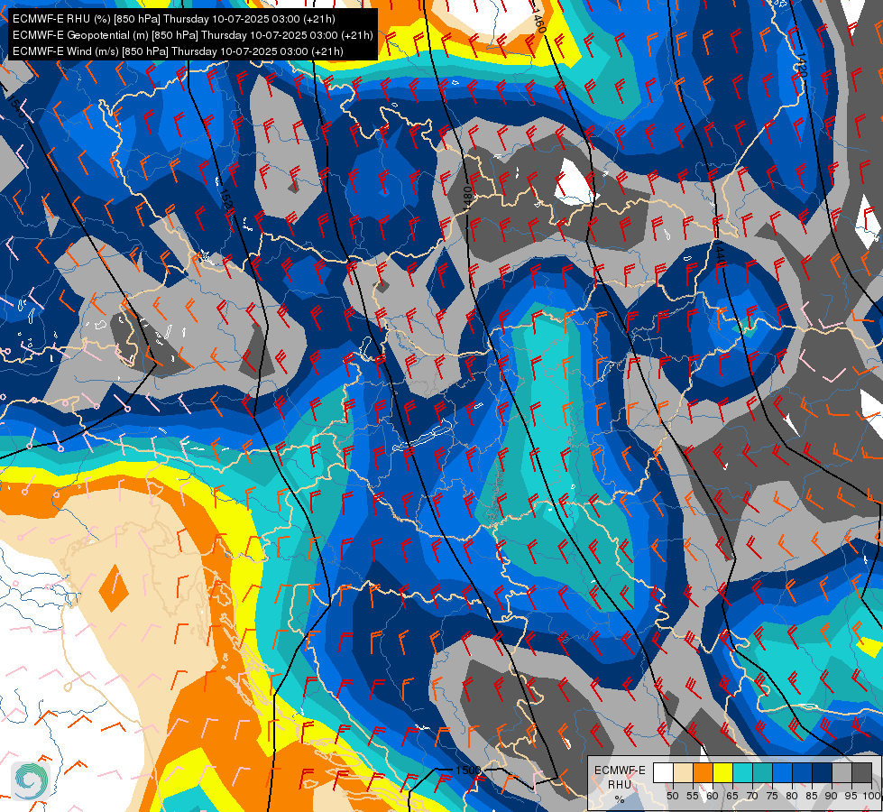Select the dark navy 85-90 legend swatch
Screen dimensions: 883x812
pos(823,772)
